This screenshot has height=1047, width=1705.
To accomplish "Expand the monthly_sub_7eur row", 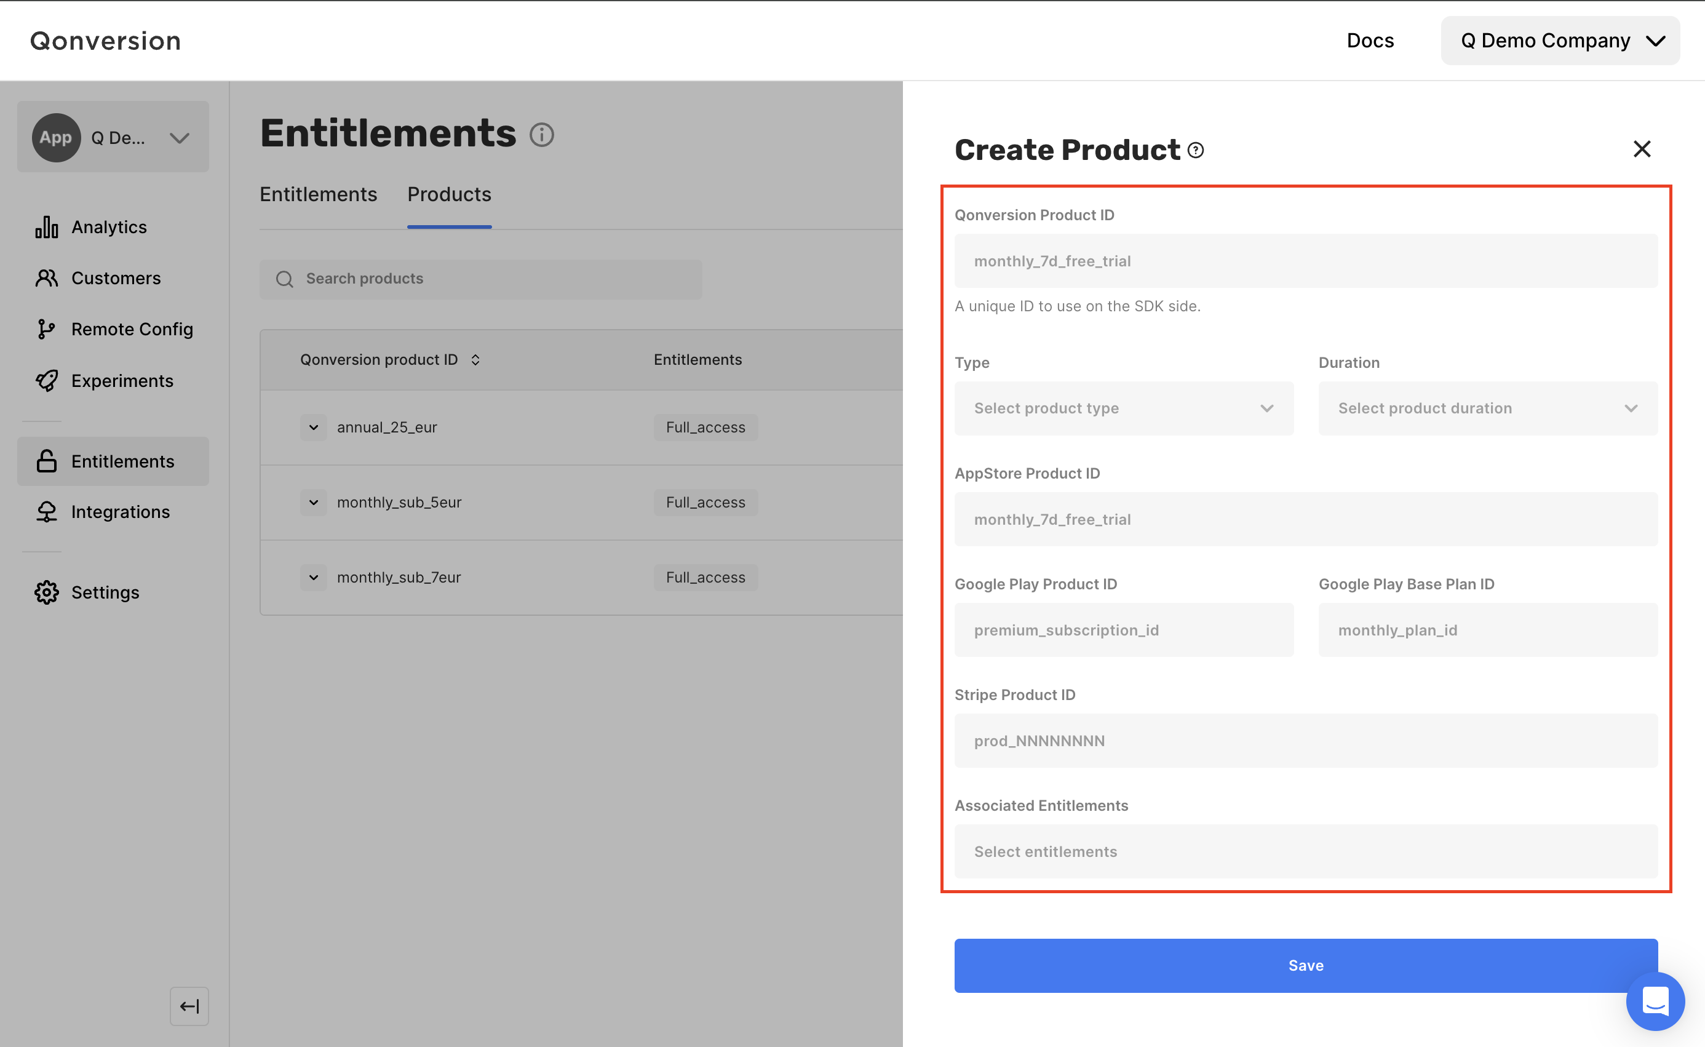I will tap(314, 577).
